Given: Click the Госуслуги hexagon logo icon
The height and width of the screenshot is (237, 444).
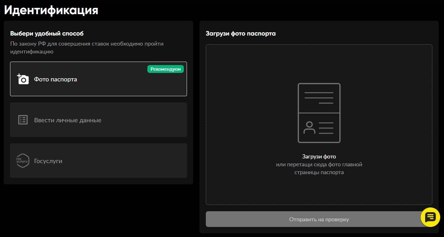Looking at the screenshot, I should 23,161.
